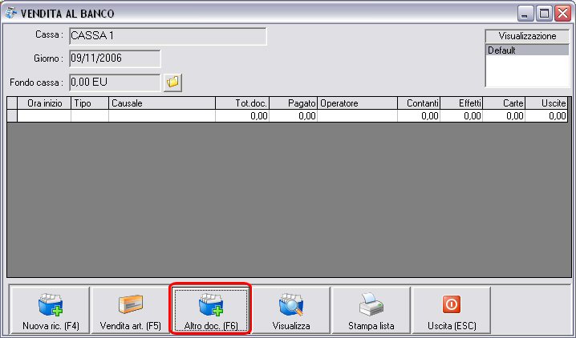Viewport: 576px width, 338px height.
Task: Sort by Causale column header
Action: tap(162, 103)
